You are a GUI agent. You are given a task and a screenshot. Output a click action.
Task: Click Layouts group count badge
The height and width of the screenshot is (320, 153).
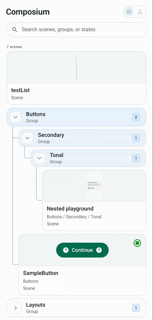click(x=136, y=308)
